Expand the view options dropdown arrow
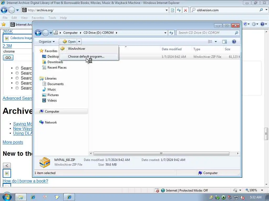This screenshot has height=201, width=269. point(216,42)
